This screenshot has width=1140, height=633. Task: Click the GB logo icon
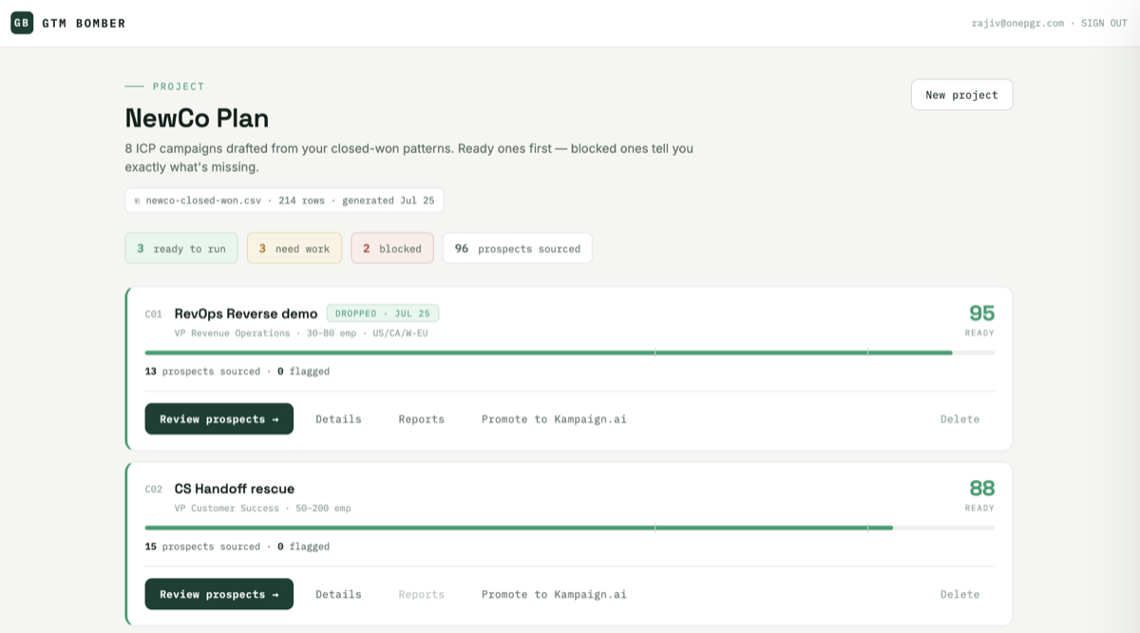click(22, 23)
